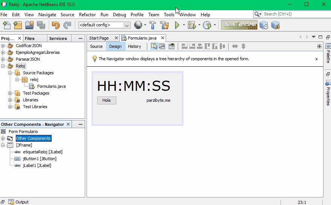Click align bottom in row icon

coord(215,46)
